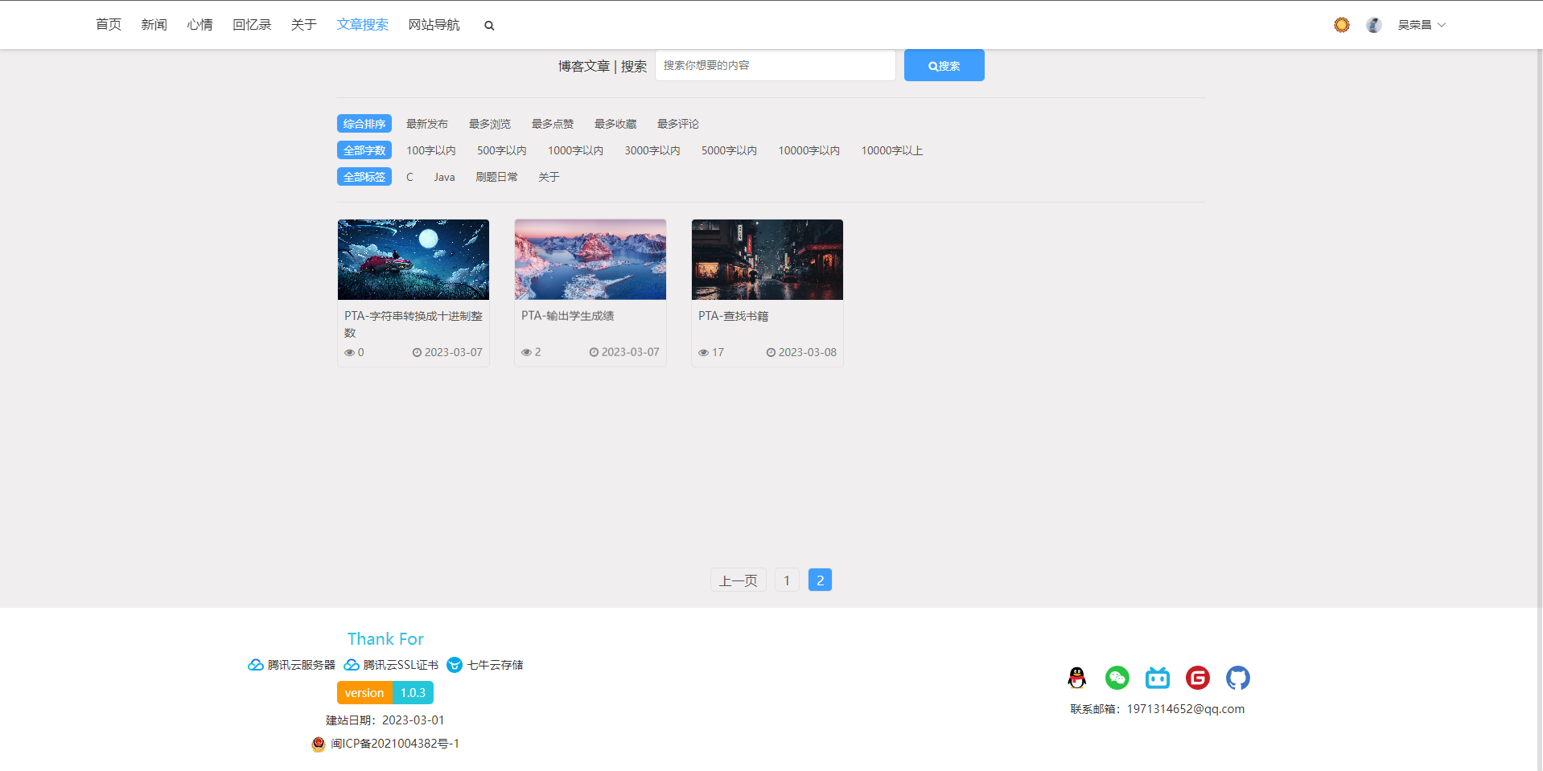Filter by 500字以内

pyautogui.click(x=502, y=150)
